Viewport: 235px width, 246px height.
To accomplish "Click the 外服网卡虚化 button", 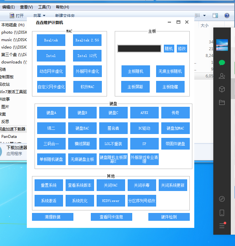I will (x=88, y=71).
